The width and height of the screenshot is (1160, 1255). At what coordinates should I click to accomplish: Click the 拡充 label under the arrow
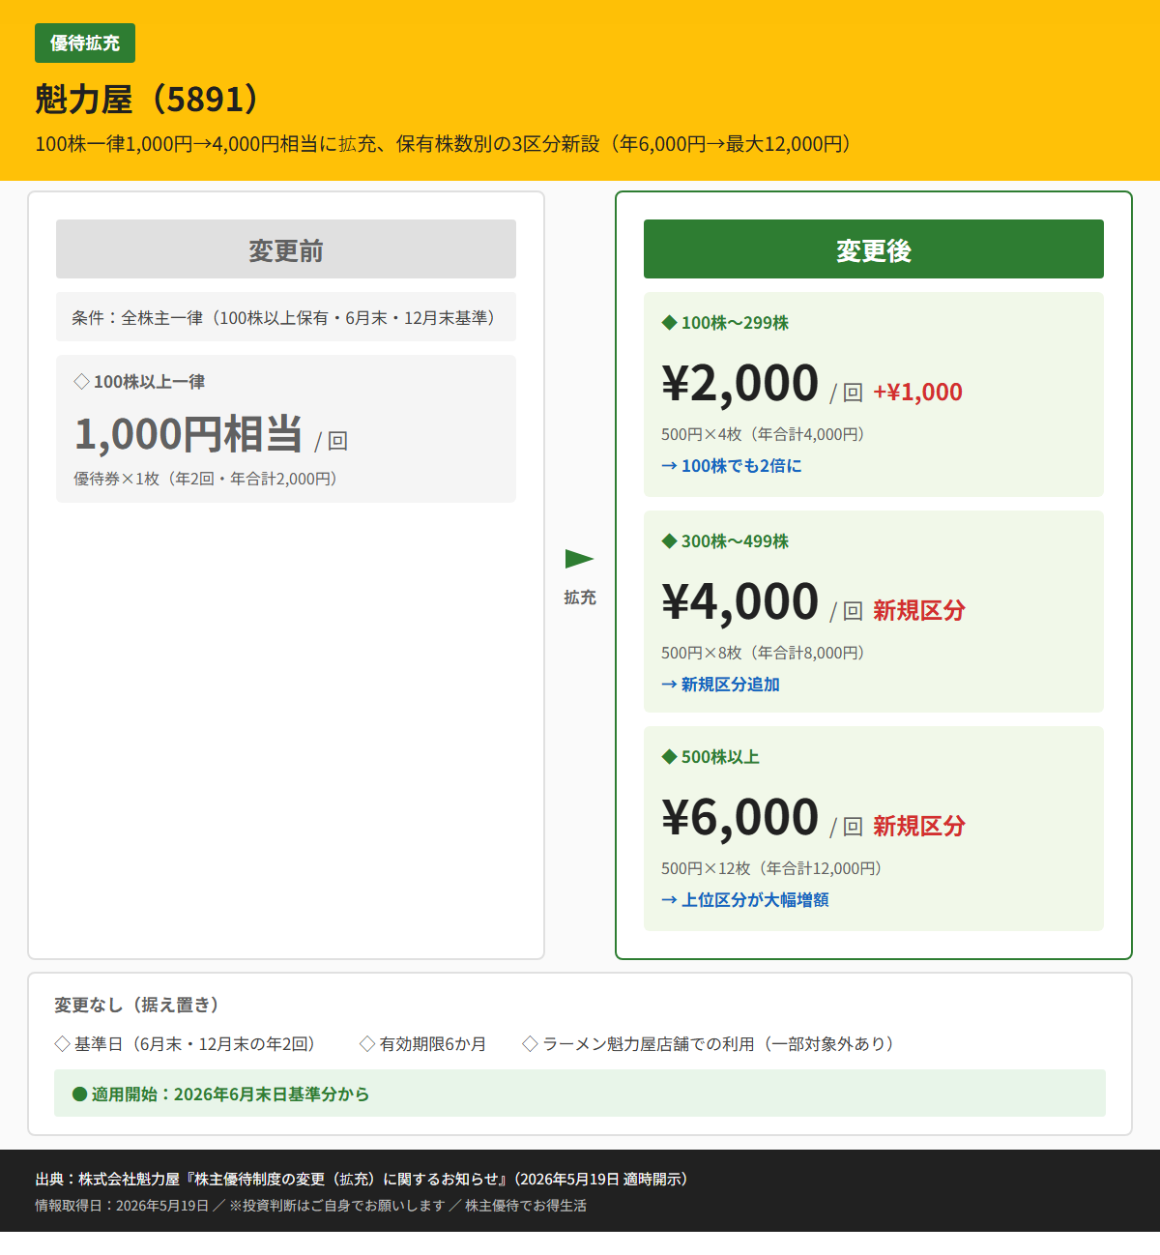580,598
